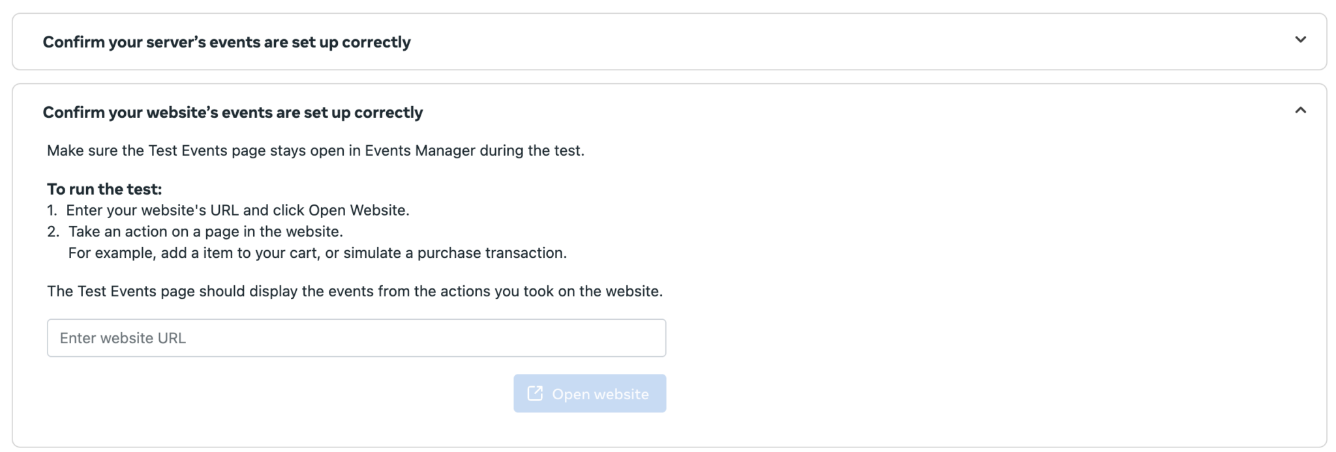The height and width of the screenshot is (452, 1336).
Task: Click the collapse arrow beside website events heading
Action: pyautogui.click(x=1301, y=111)
